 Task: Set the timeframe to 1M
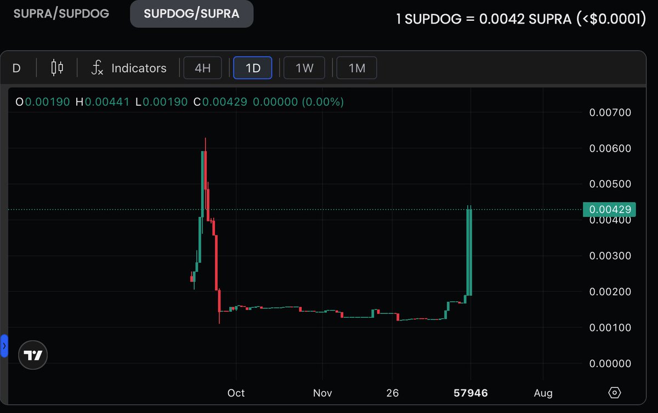click(x=357, y=68)
